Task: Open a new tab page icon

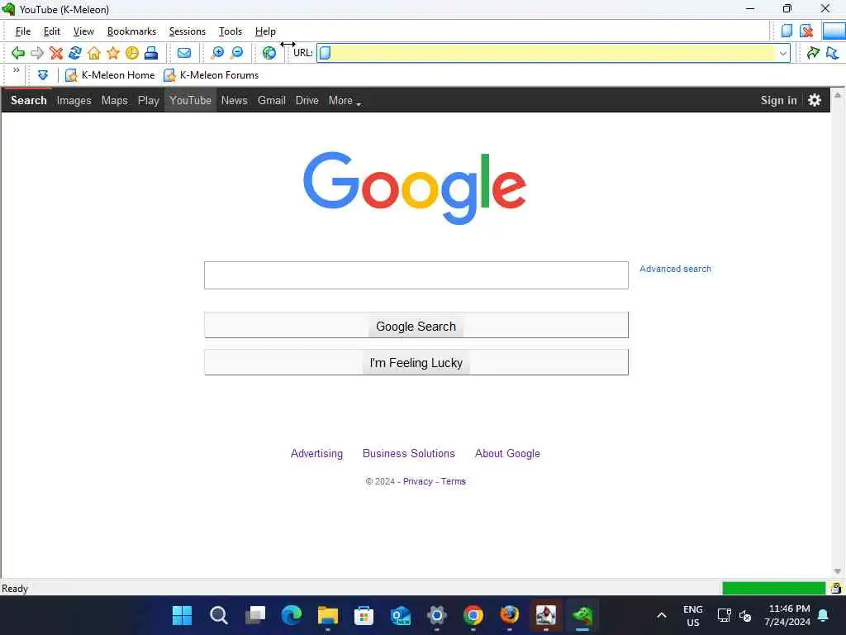Action: [x=787, y=31]
